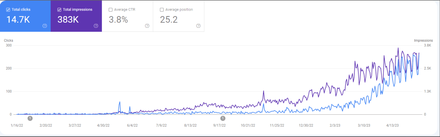Screen dimensions: 440x137
Task: Click the 9/17/22 date label
Action: pos(219,125)
